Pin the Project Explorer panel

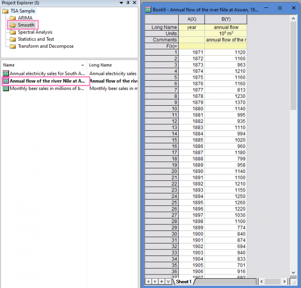coord(128,3)
